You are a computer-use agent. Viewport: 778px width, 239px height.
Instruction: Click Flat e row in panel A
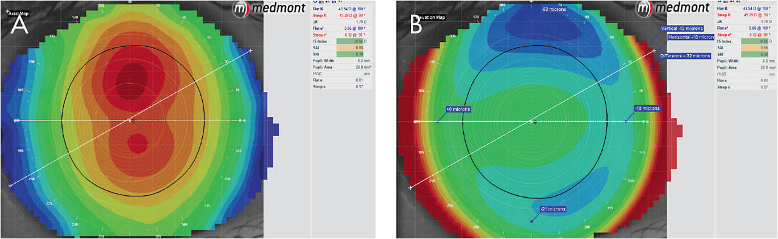pyautogui.click(x=342, y=80)
